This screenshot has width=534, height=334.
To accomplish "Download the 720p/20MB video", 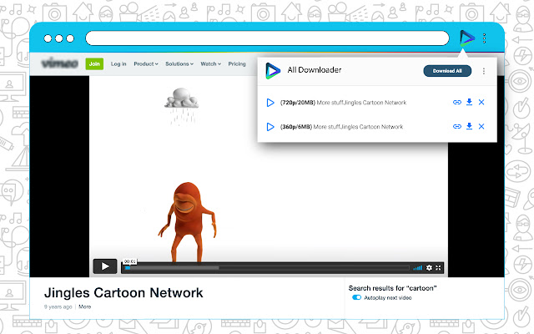I will click(x=469, y=102).
